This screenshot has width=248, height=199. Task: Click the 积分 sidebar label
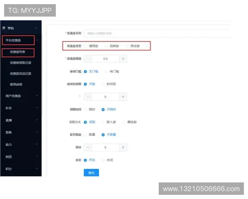[x=9, y=169]
